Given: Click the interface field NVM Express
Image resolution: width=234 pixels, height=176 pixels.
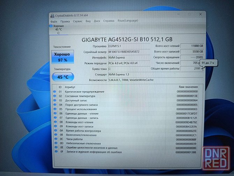Looking at the screenshot, I should pos(129,57).
